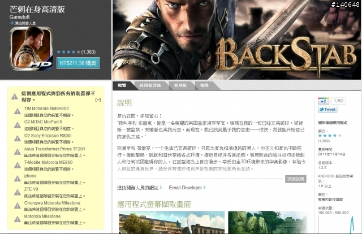Visit the developer's website link
Screen dimensions: 362x234
coord(140,188)
